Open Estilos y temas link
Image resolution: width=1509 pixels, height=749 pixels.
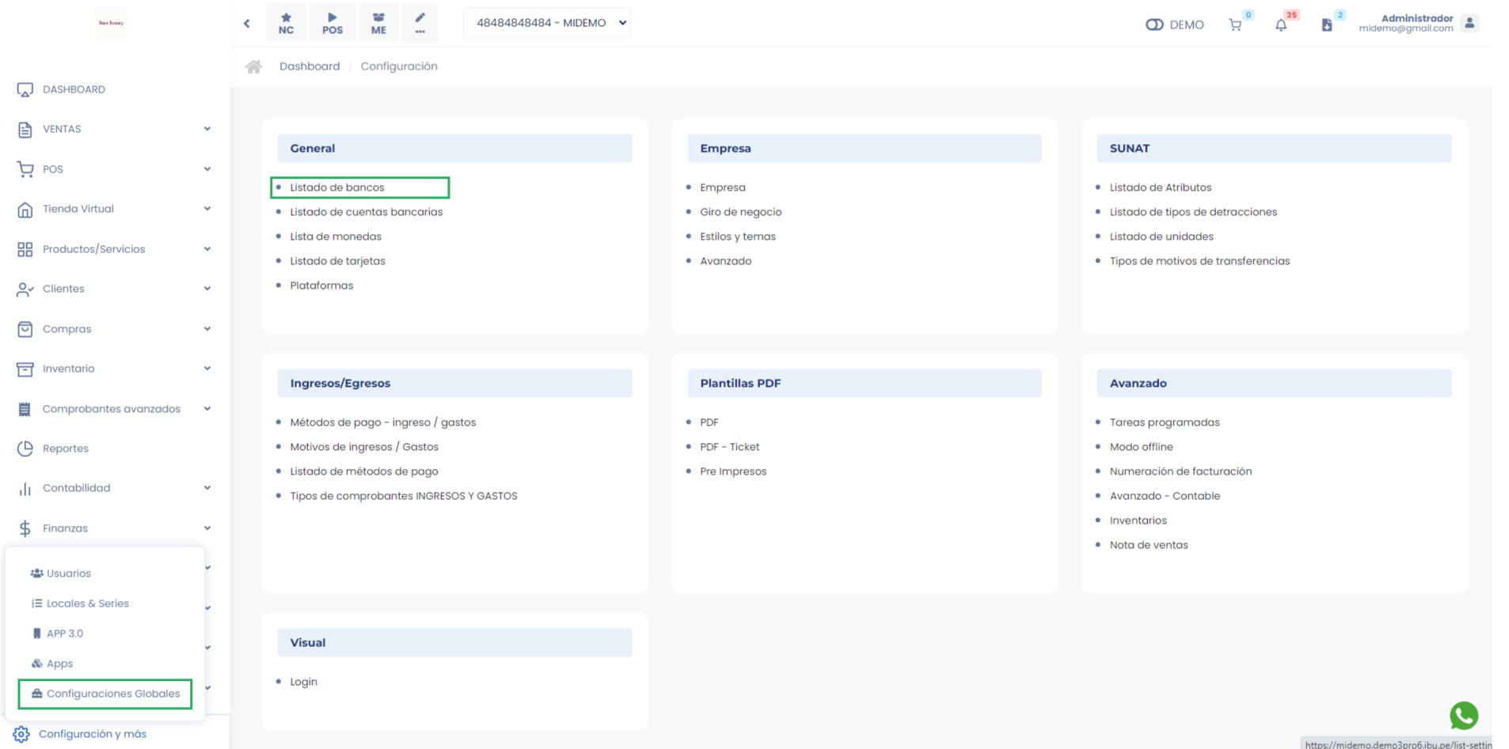coord(738,236)
